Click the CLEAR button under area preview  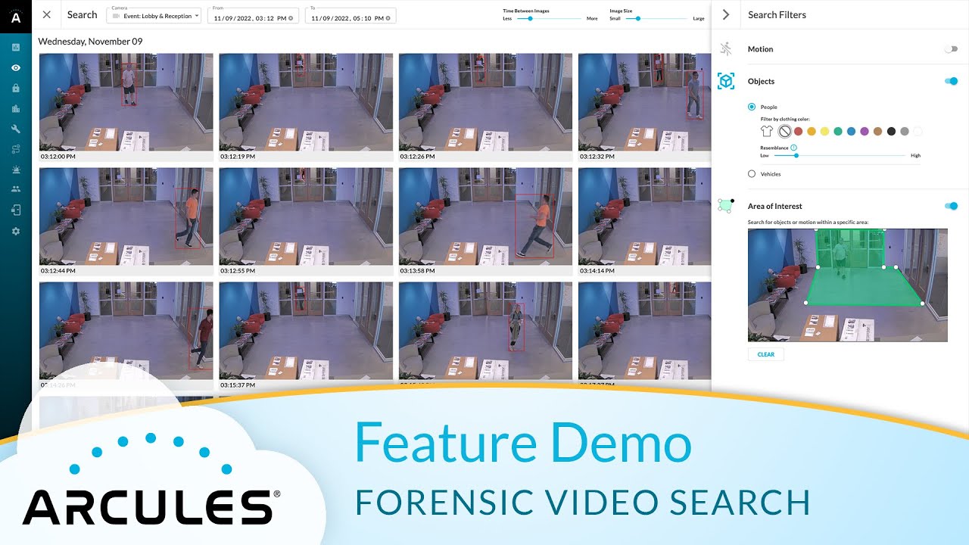766,354
